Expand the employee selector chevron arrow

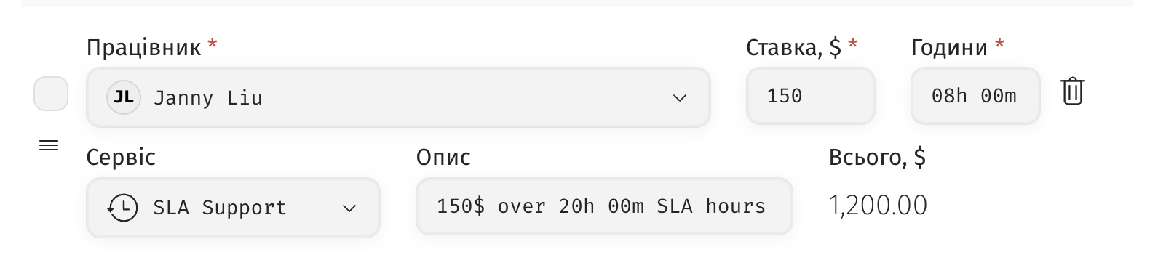tap(680, 98)
